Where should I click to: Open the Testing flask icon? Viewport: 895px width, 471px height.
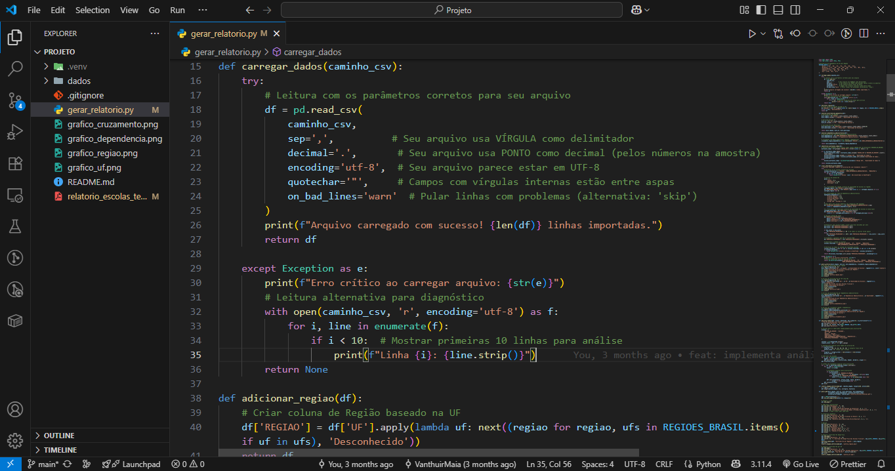click(14, 226)
